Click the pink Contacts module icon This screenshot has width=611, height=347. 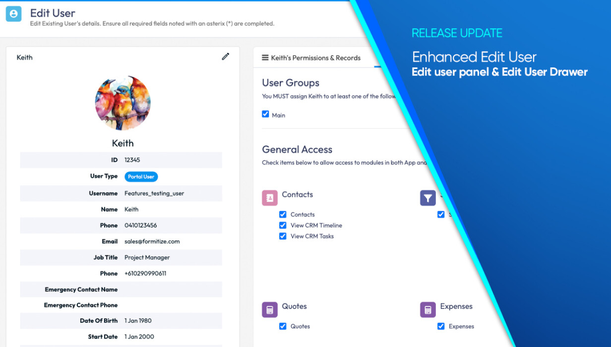pyautogui.click(x=270, y=198)
